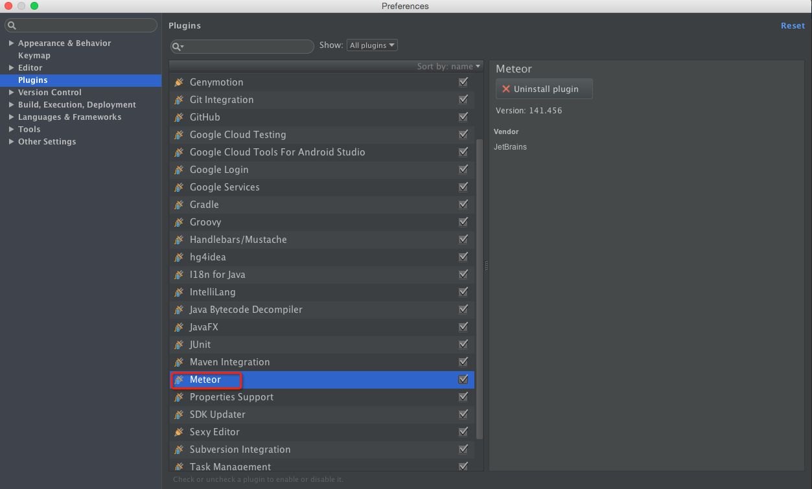Focus the plugin search field
The height and width of the screenshot is (489, 812).
pyautogui.click(x=242, y=47)
